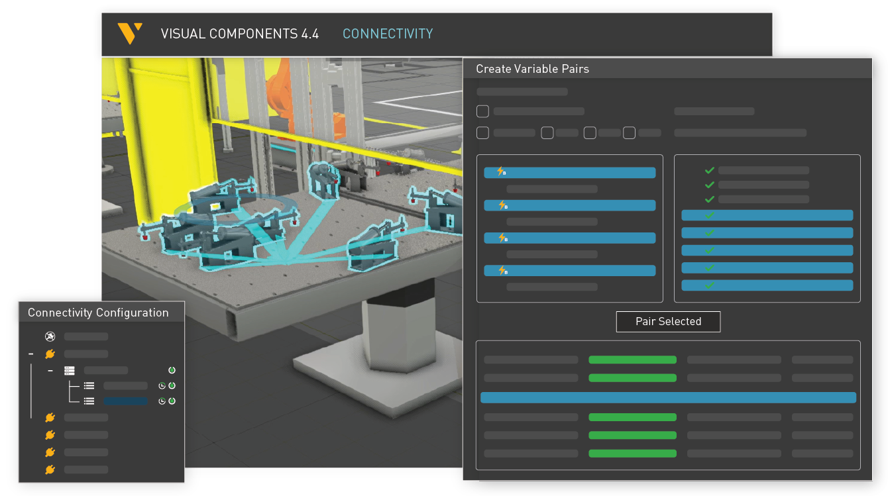The height and width of the screenshot is (496, 888).
Task: Click the third green checkmark in the right variable list
Action: click(x=710, y=199)
